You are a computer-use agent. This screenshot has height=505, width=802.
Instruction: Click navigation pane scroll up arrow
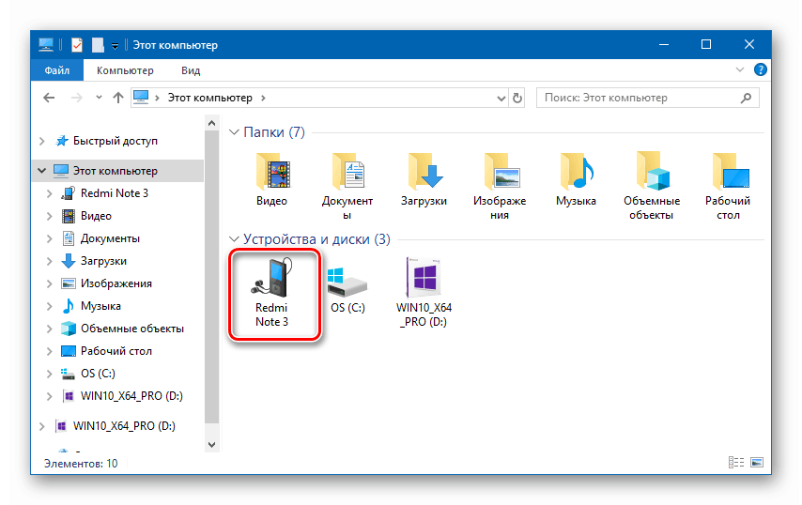[x=211, y=123]
